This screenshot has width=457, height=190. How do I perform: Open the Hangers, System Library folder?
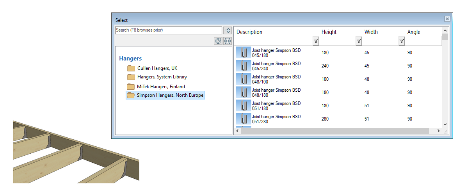coord(162,77)
